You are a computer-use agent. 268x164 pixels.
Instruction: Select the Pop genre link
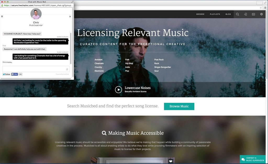[127, 71]
